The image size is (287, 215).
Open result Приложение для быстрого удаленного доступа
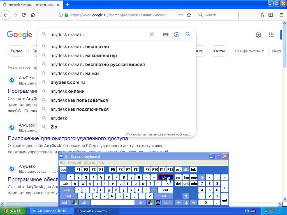(x=68, y=138)
